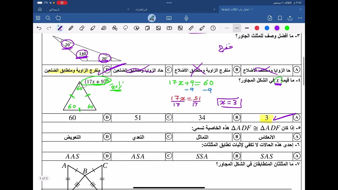Switch to keyboard typing mode
The image size is (338, 190).
[169, 18]
